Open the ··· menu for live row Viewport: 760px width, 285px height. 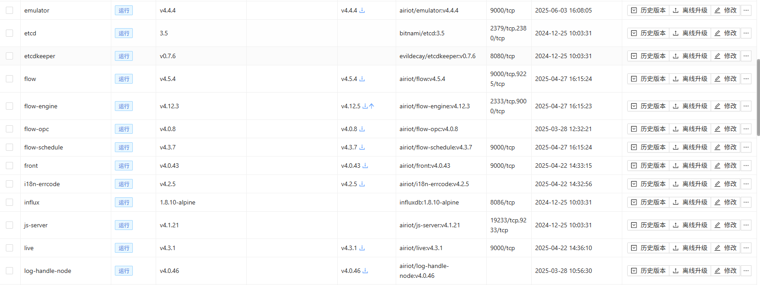(x=746, y=248)
